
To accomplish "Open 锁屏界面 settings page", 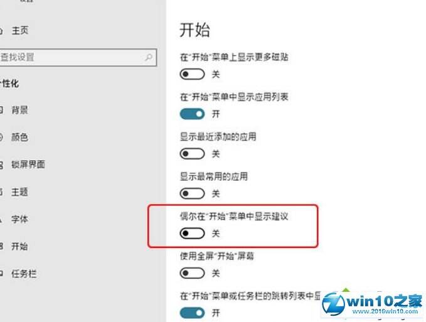I will 28,164.
